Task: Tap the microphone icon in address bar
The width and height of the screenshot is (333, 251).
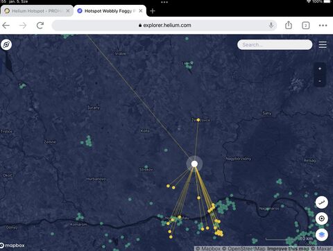Action: click(271, 25)
